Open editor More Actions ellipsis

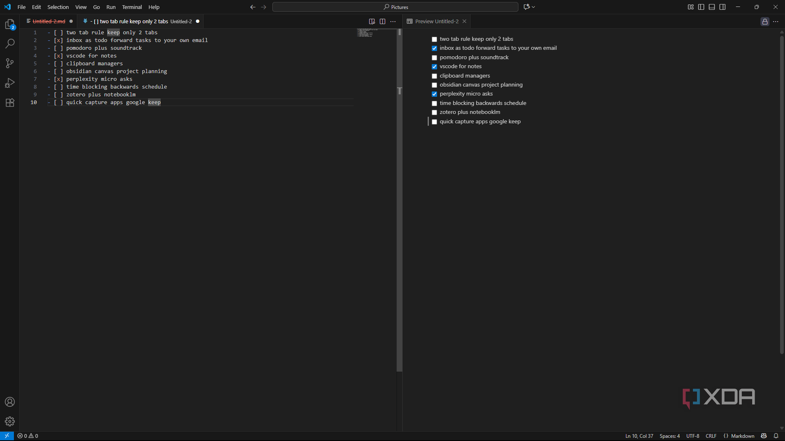393,21
